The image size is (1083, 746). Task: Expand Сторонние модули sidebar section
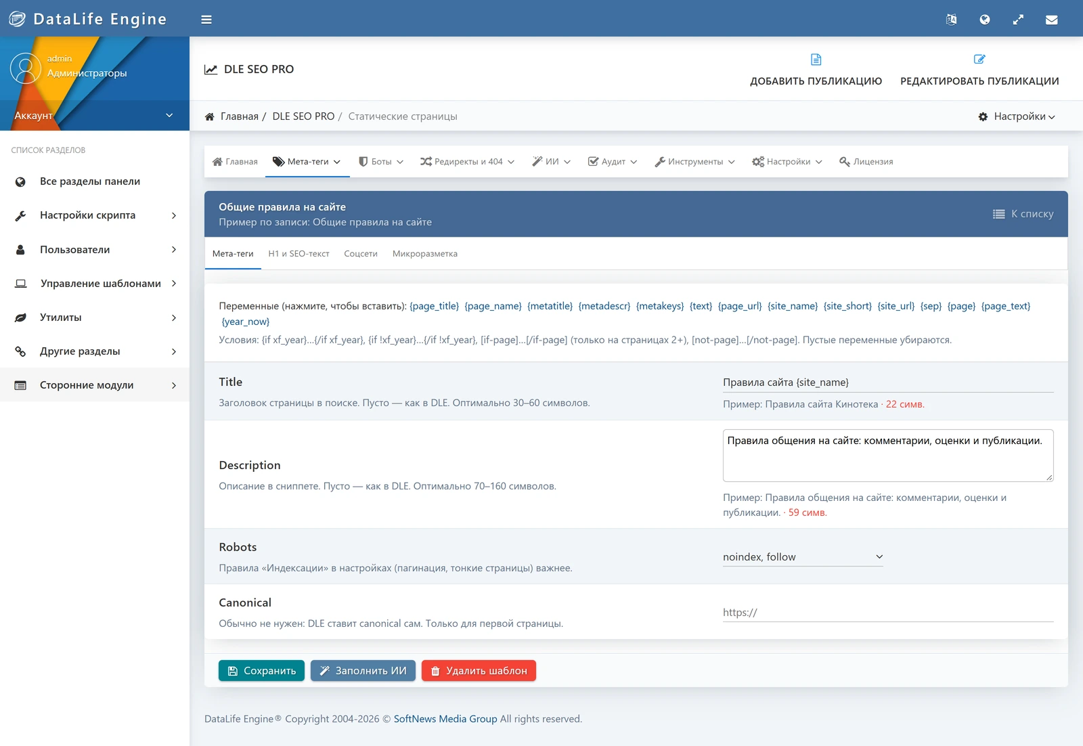click(x=95, y=385)
